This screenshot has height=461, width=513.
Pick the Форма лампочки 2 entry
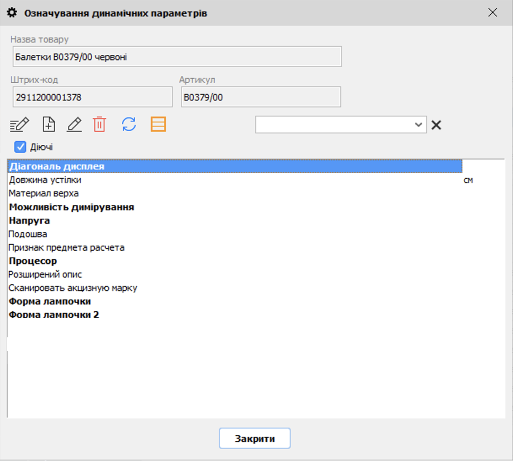pyautogui.click(x=54, y=315)
